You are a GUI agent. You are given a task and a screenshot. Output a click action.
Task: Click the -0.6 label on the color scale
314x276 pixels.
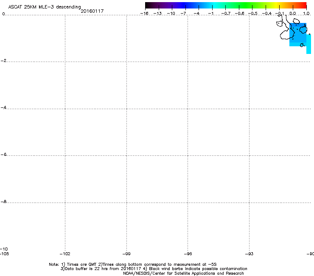click(239, 14)
